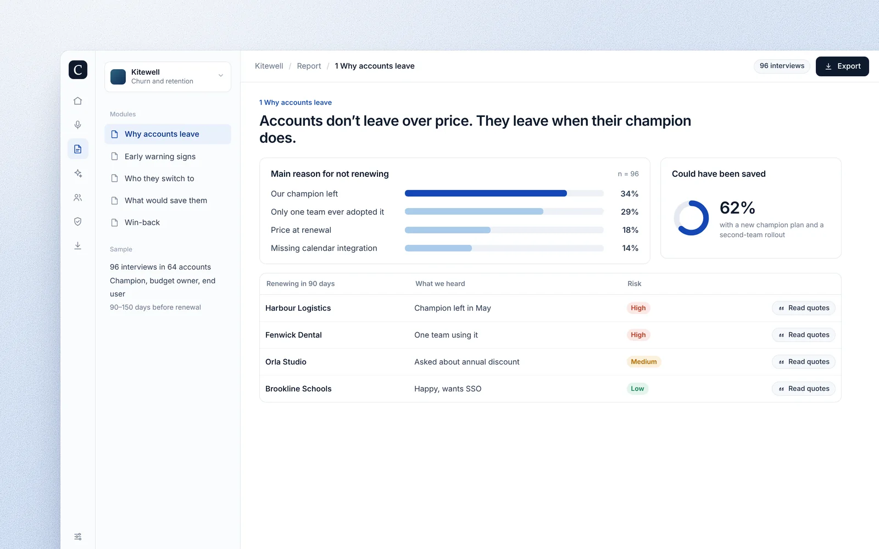Click the n = 96 sample label
879x549 pixels.
coord(628,174)
